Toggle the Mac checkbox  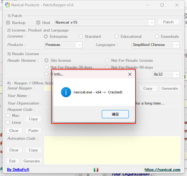(8, 115)
